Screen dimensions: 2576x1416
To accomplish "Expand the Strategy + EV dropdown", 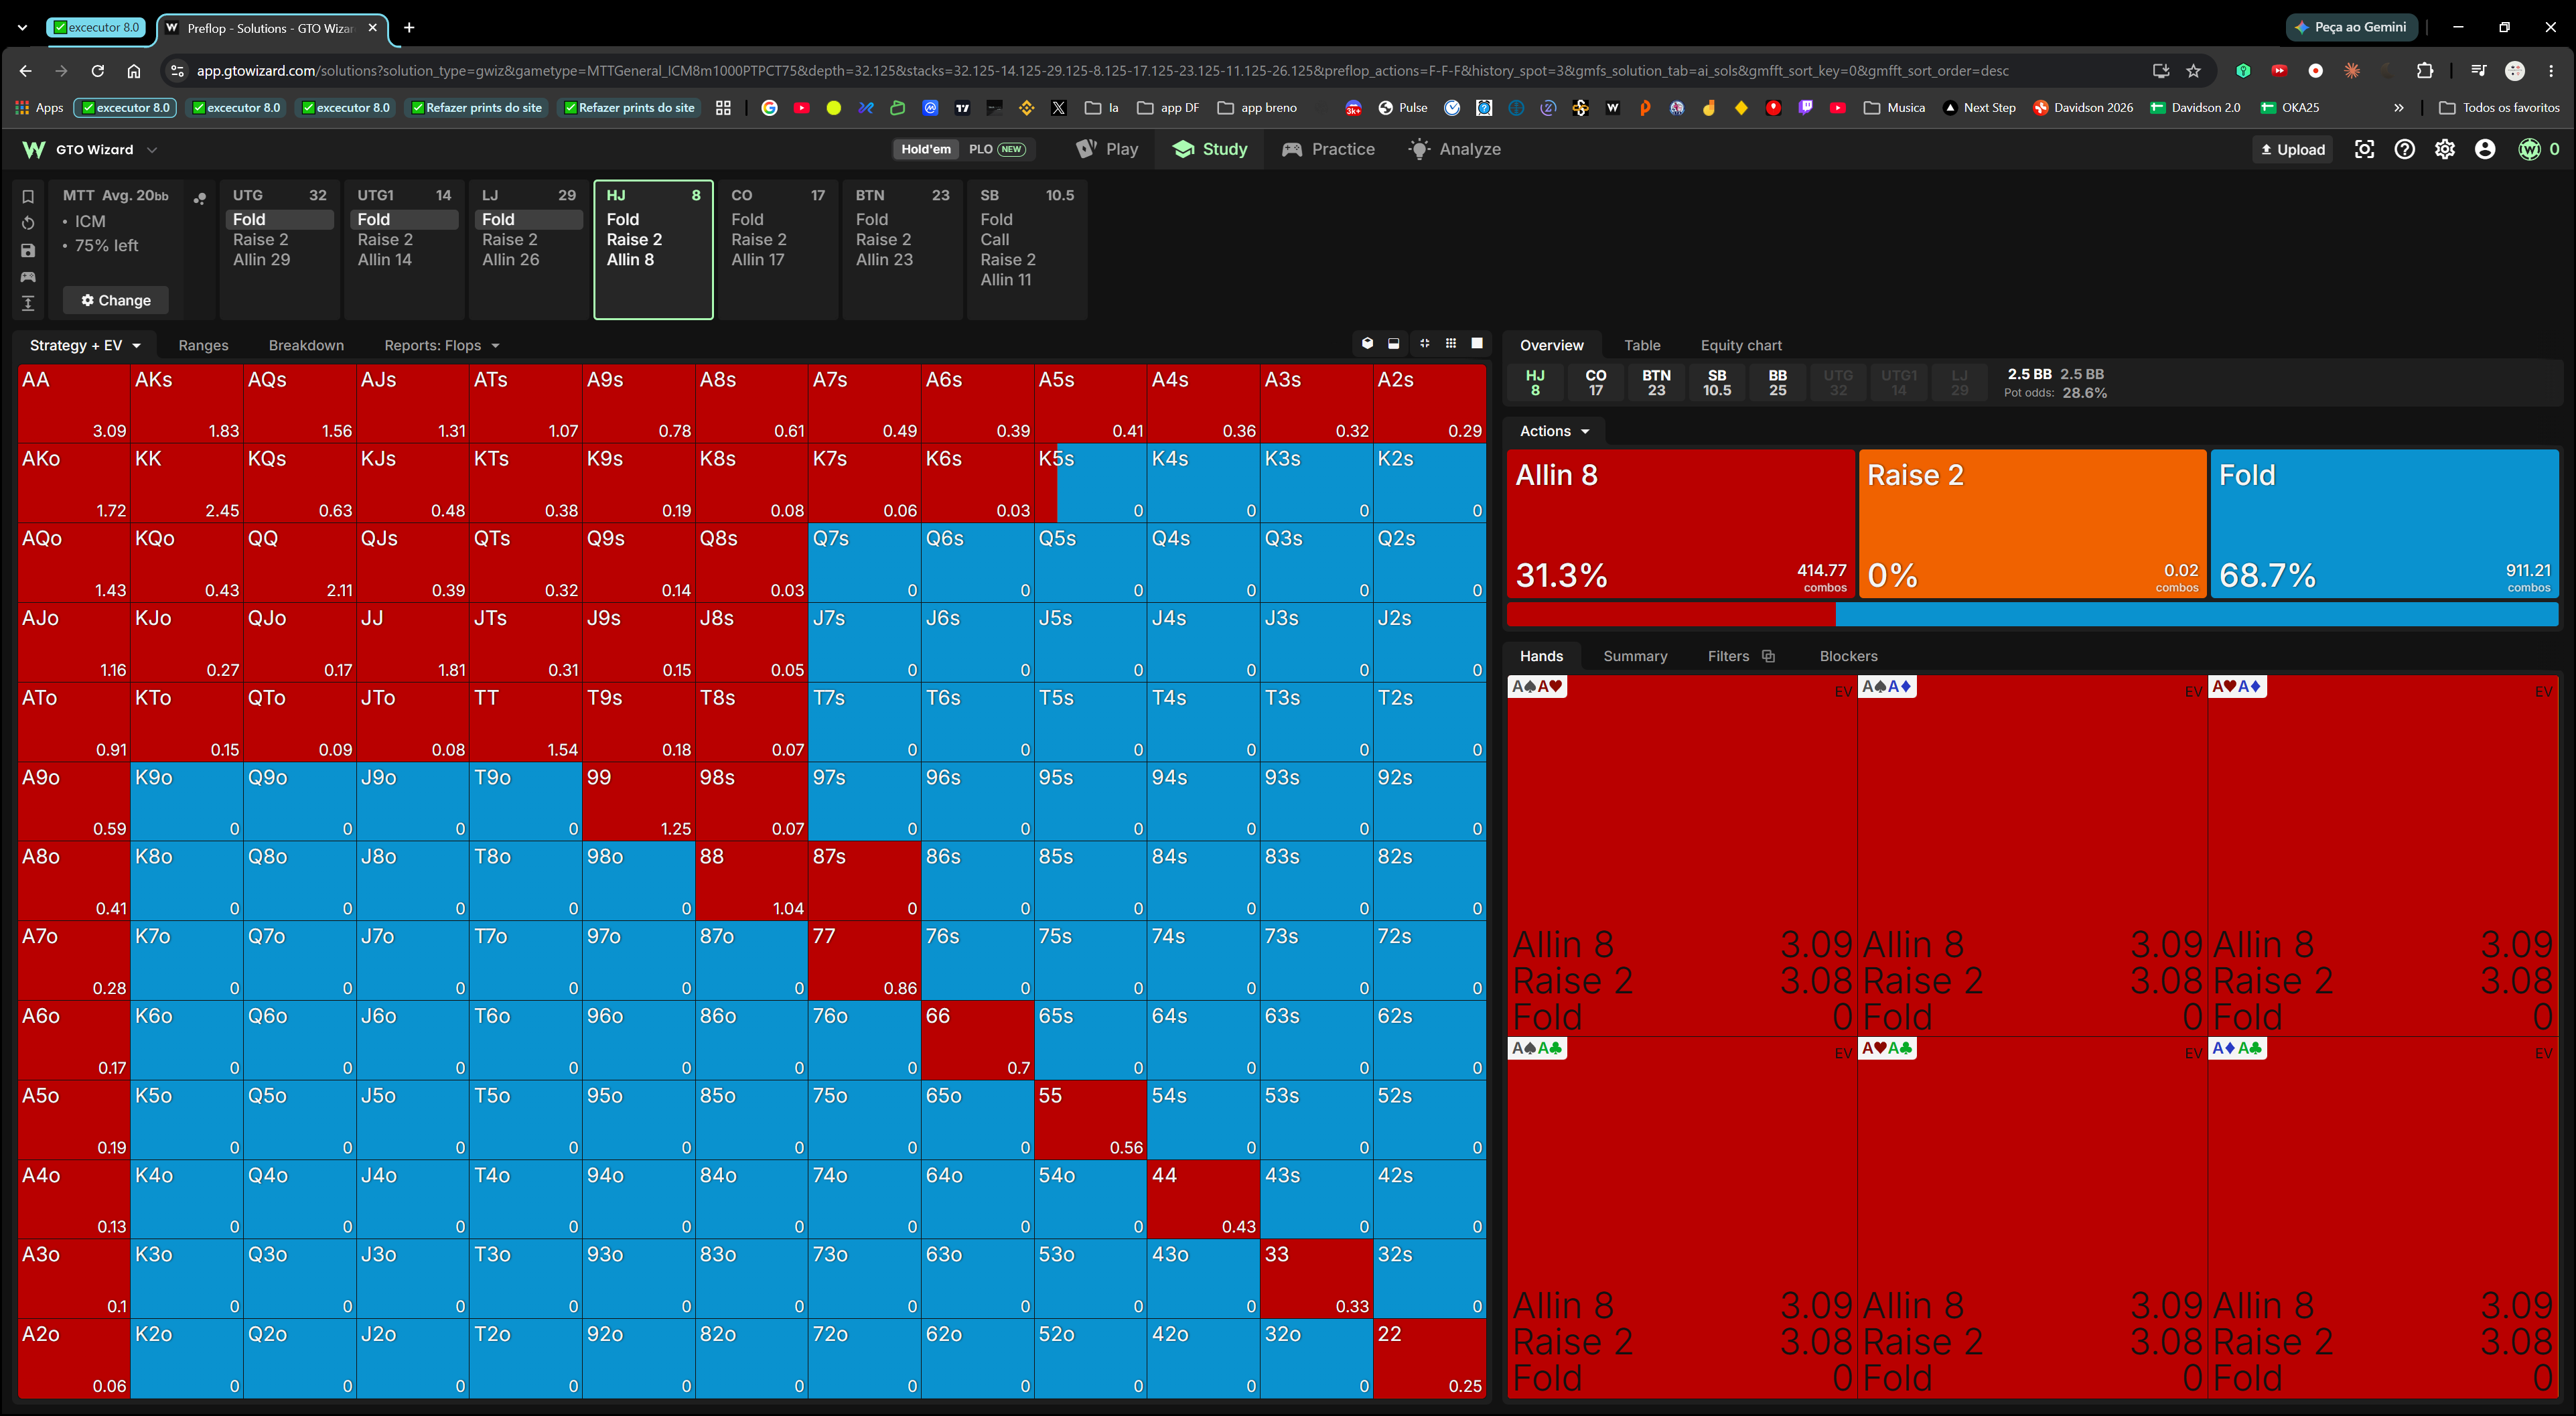I will (85, 345).
